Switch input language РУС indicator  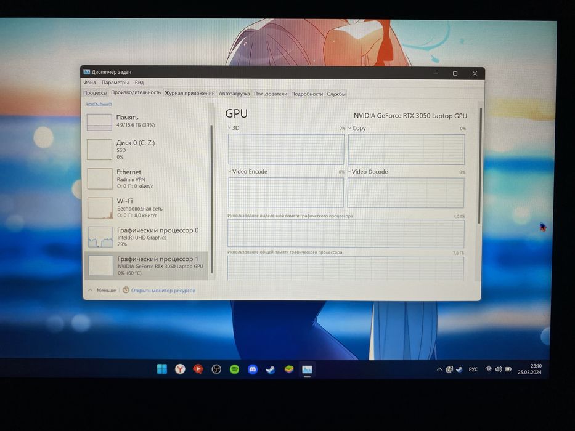[x=473, y=369]
